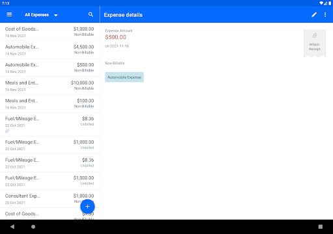Click attachment clip on $8.36 fuel expense
Image resolution: width=333 pixels, height=234 pixels.
(7, 131)
